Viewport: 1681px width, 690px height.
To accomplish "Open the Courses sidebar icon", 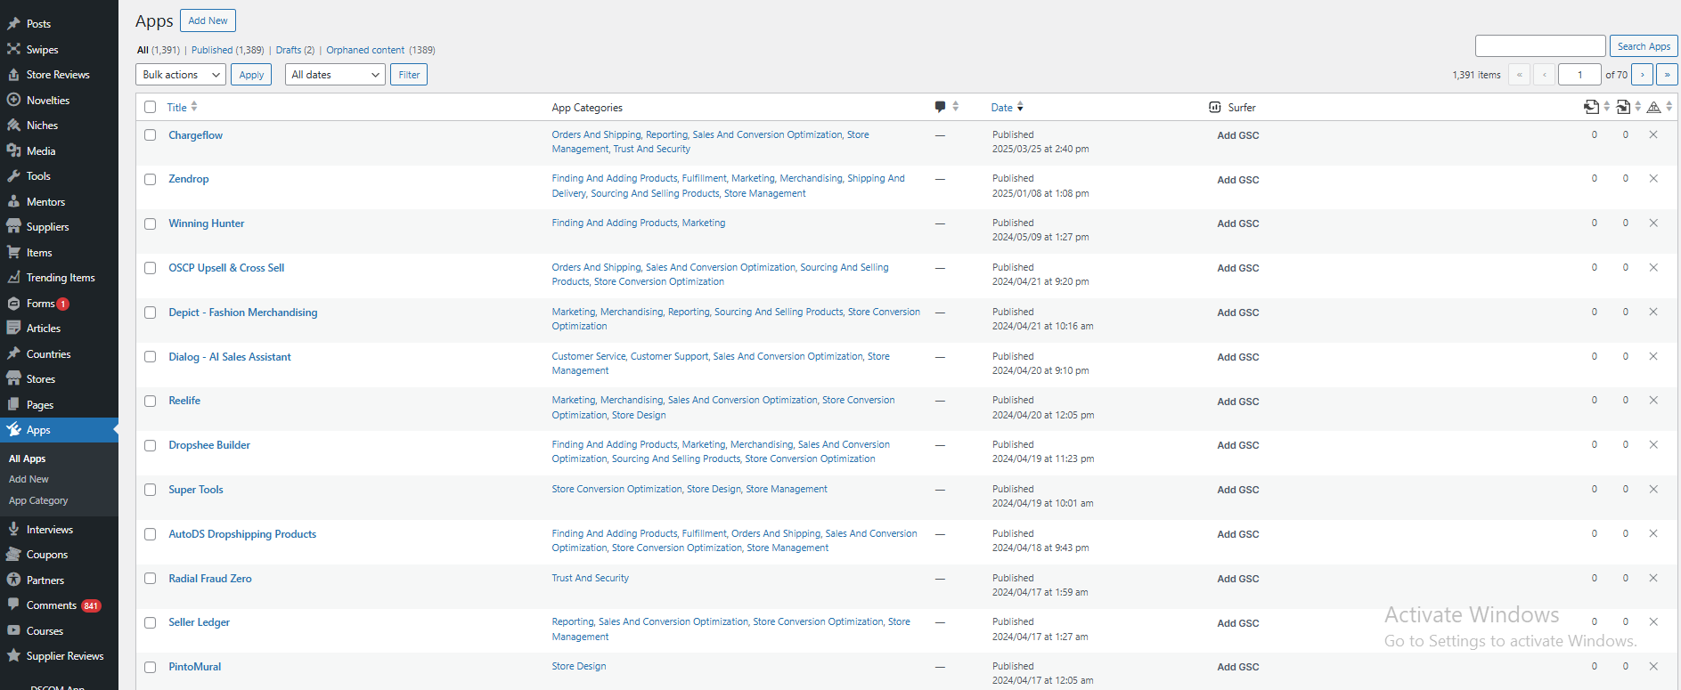I will (x=13, y=630).
